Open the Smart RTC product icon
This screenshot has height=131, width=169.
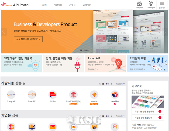point(32,95)
